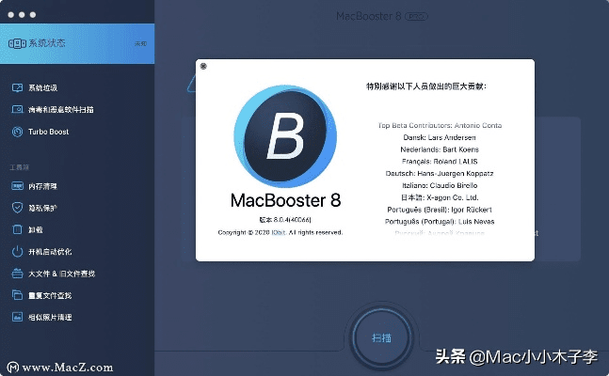Open 病毒和恶意软件扫描 in the sidebar
Screen dimensions: 609x376
61,110
